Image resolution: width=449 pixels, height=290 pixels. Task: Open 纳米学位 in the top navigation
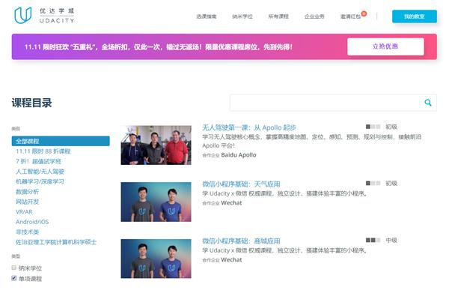(242, 16)
